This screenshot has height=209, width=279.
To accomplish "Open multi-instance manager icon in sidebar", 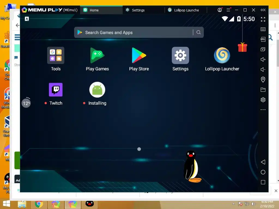I will coord(263,49).
